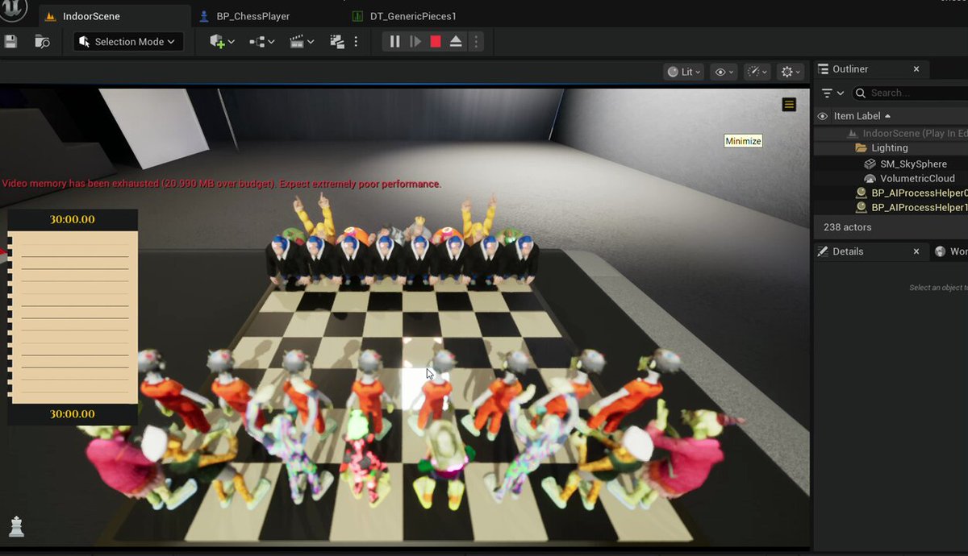Open play options dots beside the Eject button
Image resolution: width=968 pixels, height=556 pixels.
(476, 41)
